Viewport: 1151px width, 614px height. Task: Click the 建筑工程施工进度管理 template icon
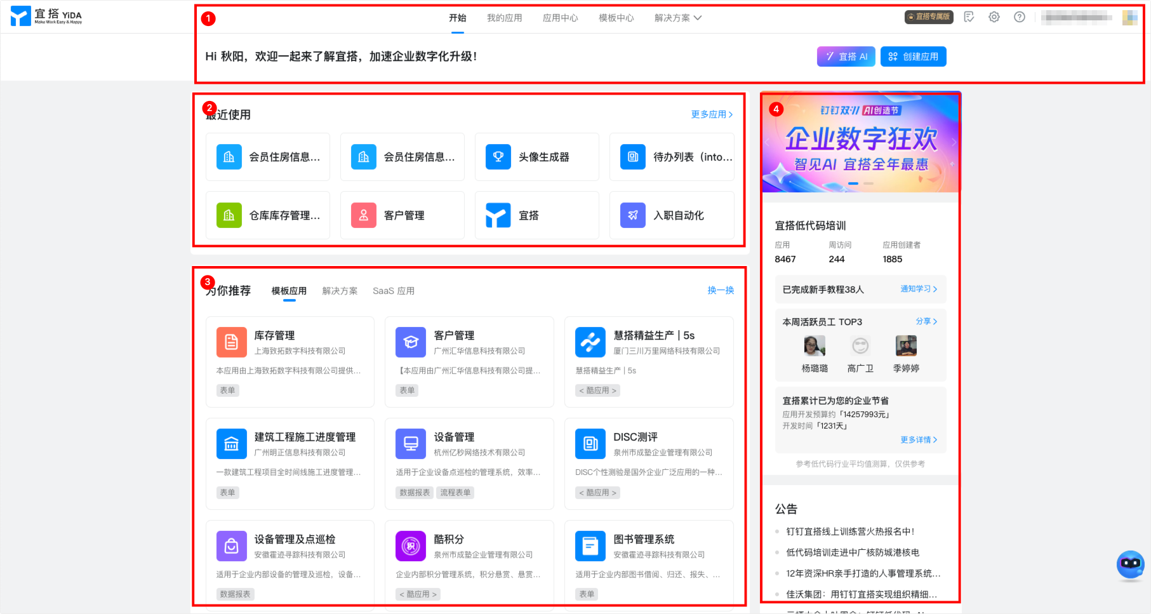coord(232,444)
